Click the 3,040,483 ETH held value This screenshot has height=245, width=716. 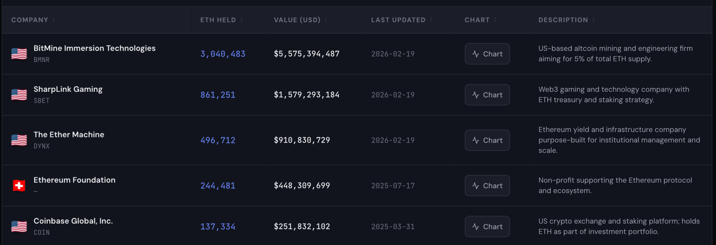(x=223, y=54)
